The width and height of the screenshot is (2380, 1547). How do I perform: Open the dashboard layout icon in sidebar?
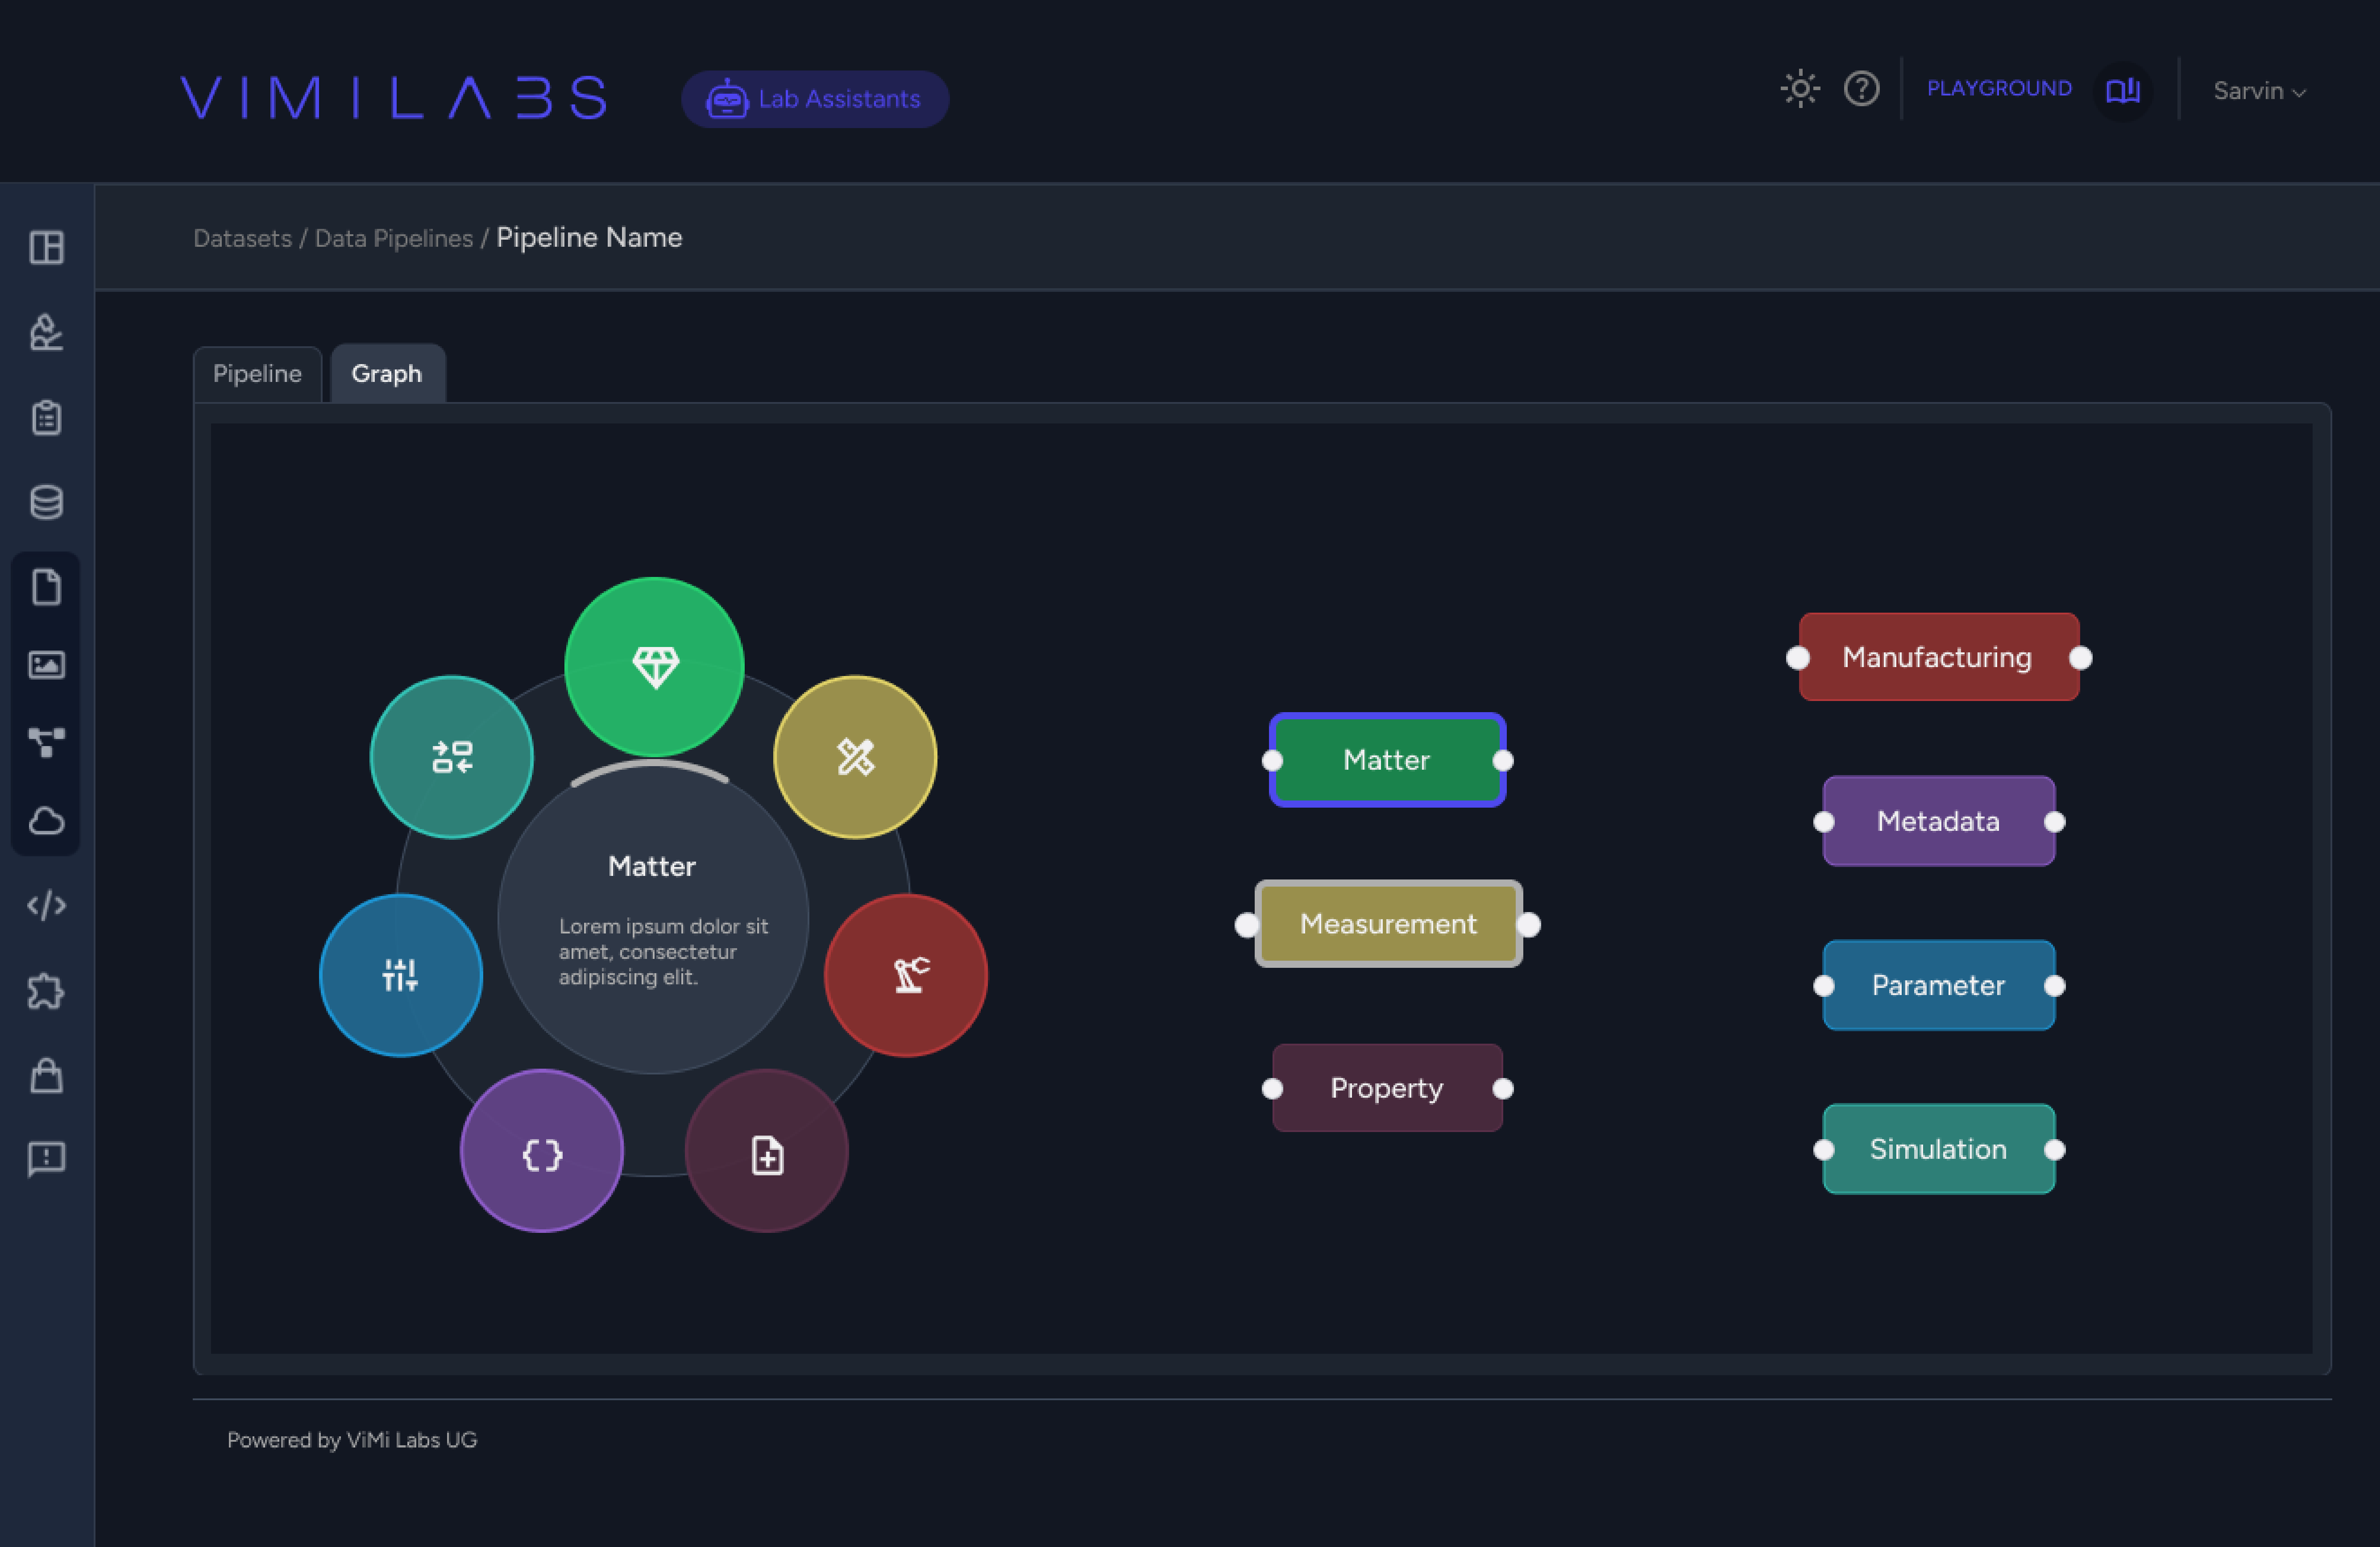(x=47, y=247)
